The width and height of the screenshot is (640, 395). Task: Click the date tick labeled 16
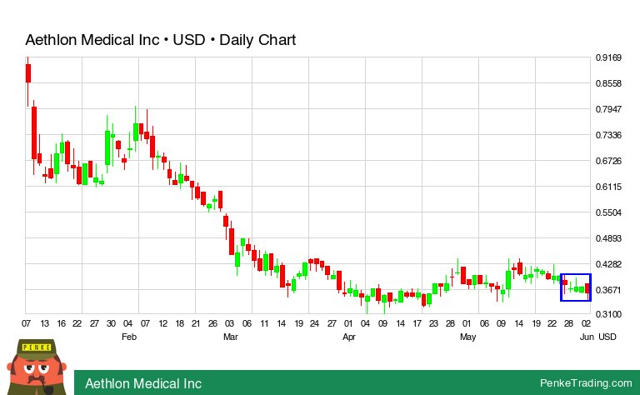(x=61, y=323)
